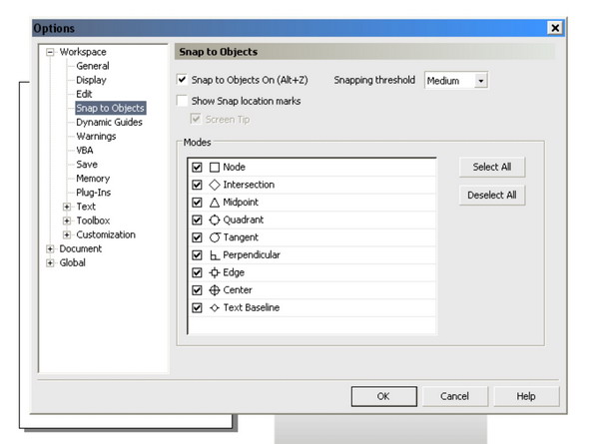Click the Tangent snap mode icon

click(215, 237)
